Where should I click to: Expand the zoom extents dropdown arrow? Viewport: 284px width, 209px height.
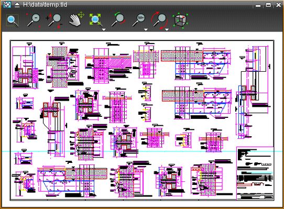pos(104,29)
